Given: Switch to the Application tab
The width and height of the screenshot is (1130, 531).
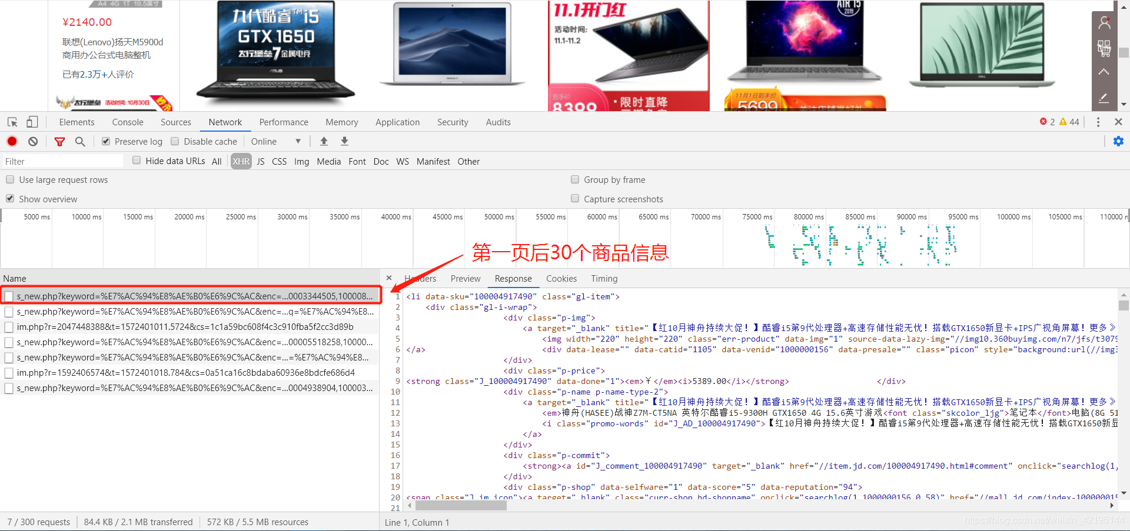Looking at the screenshot, I should pyautogui.click(x=398, y=122).
